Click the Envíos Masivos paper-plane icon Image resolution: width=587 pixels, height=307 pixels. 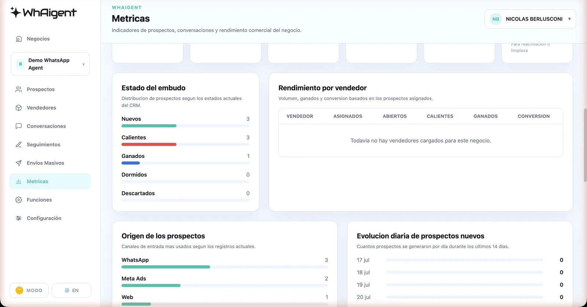(x=19, y=163)
